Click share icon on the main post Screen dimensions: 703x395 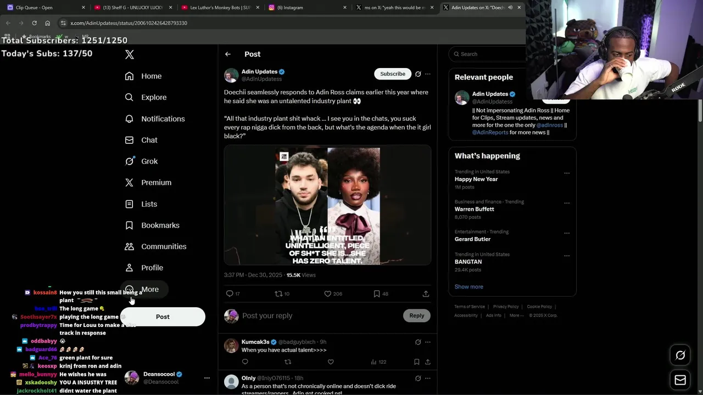pos(426,294)
